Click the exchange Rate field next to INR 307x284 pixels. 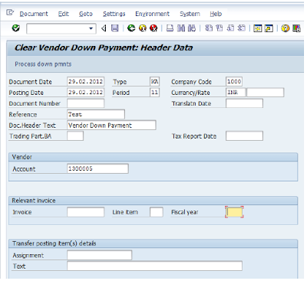tap(266, 93)
